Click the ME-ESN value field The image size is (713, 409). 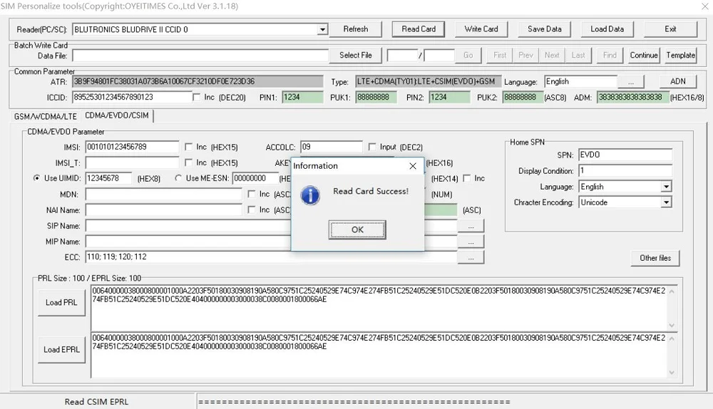tap(256, 178)
